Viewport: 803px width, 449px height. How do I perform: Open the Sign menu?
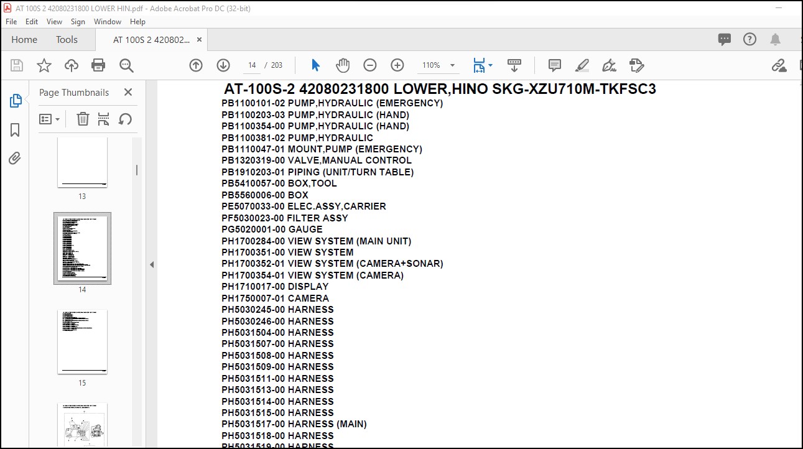coord(78,21)
